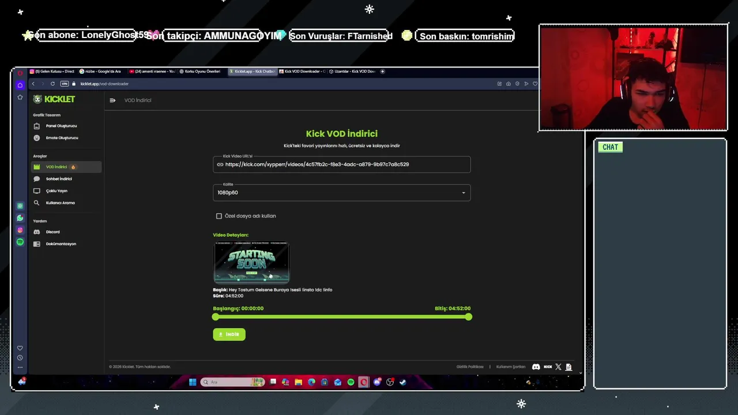Open Spotify from Opera sidebar
Image resolution: width=738 pixels, height=415 pixels.
coord(20,242)
